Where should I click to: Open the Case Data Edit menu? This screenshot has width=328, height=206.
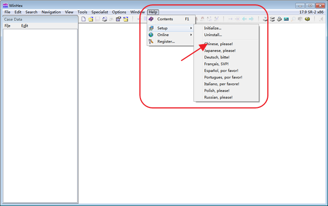click(25, 26)
